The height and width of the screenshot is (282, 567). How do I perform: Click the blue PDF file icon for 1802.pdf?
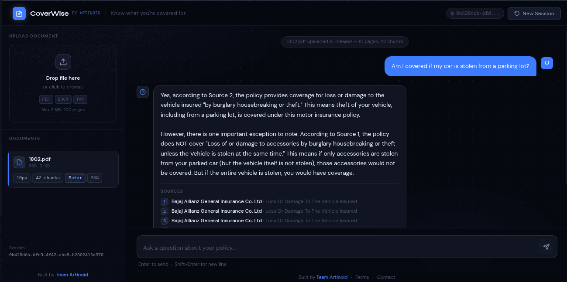point(19,162)
